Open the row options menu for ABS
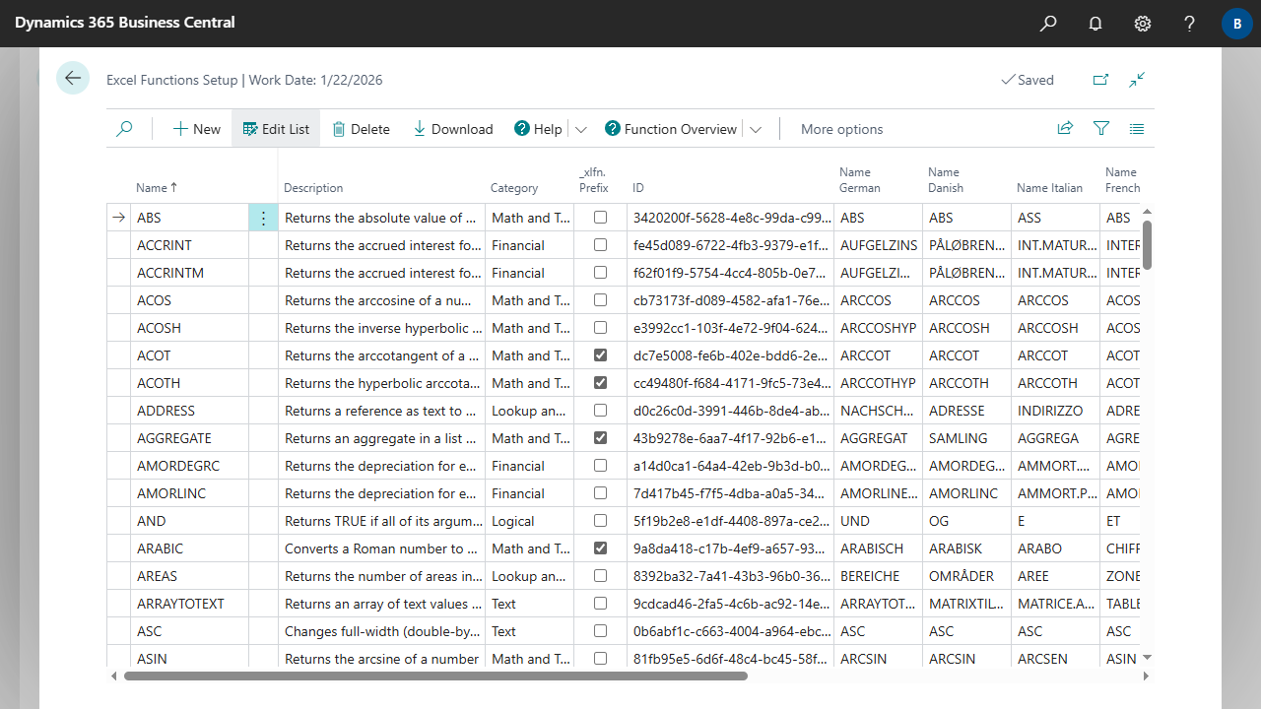This screenshot has height=709, width=1261. pos(263,218)
